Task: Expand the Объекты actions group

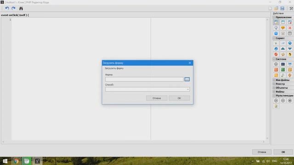Action: (274, 88)
